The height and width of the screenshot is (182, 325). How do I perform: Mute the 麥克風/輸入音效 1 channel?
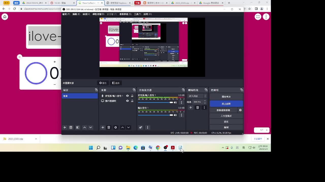coord(175,102)
